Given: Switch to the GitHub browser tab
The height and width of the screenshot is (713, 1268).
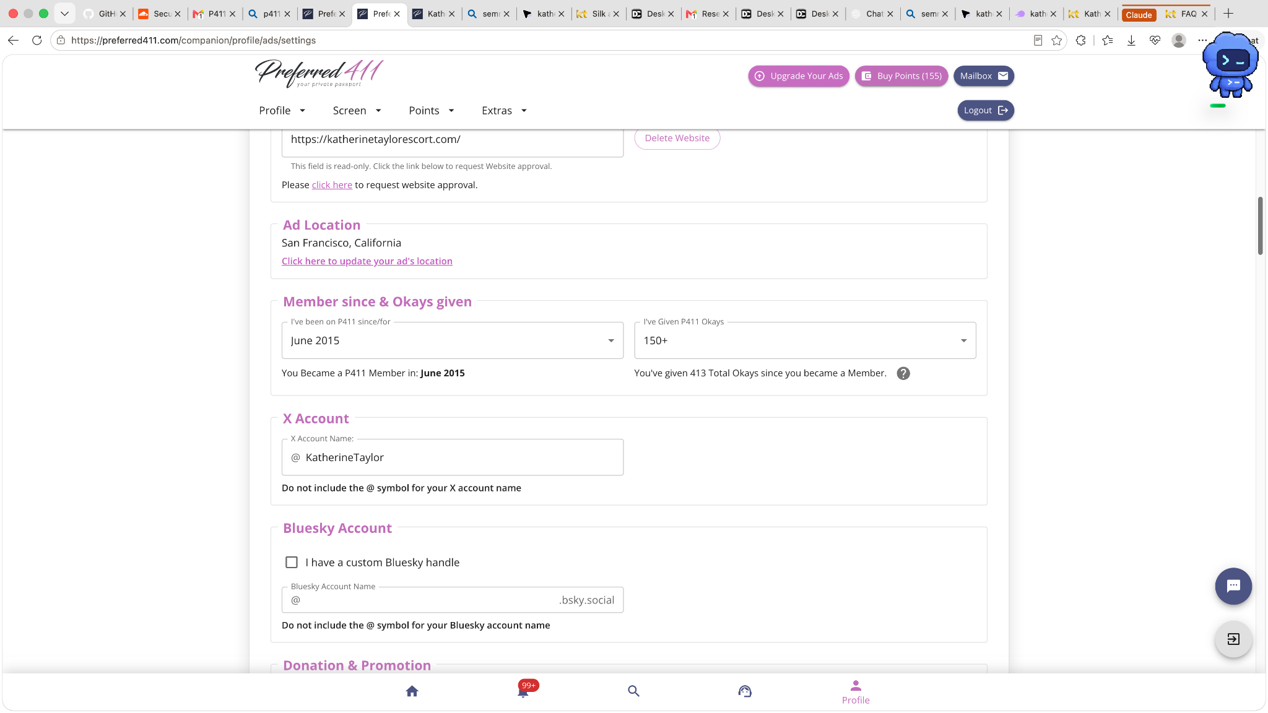Looking at the screenshot, I should tap(105, 14).
